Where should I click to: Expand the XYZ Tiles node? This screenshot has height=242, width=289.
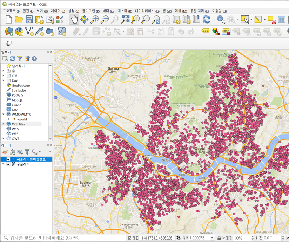(4, 124)
